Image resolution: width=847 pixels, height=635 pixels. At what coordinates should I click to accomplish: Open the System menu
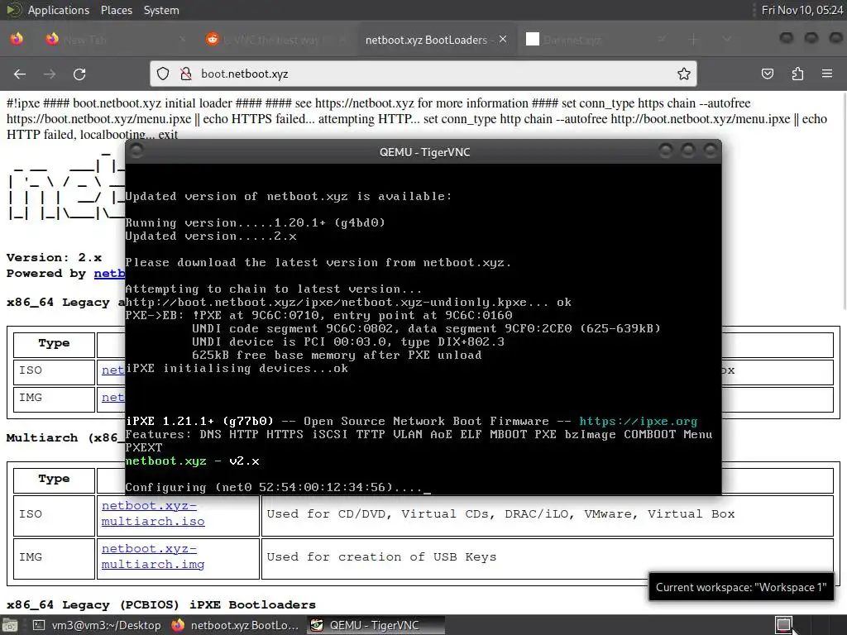click(161, 10)
